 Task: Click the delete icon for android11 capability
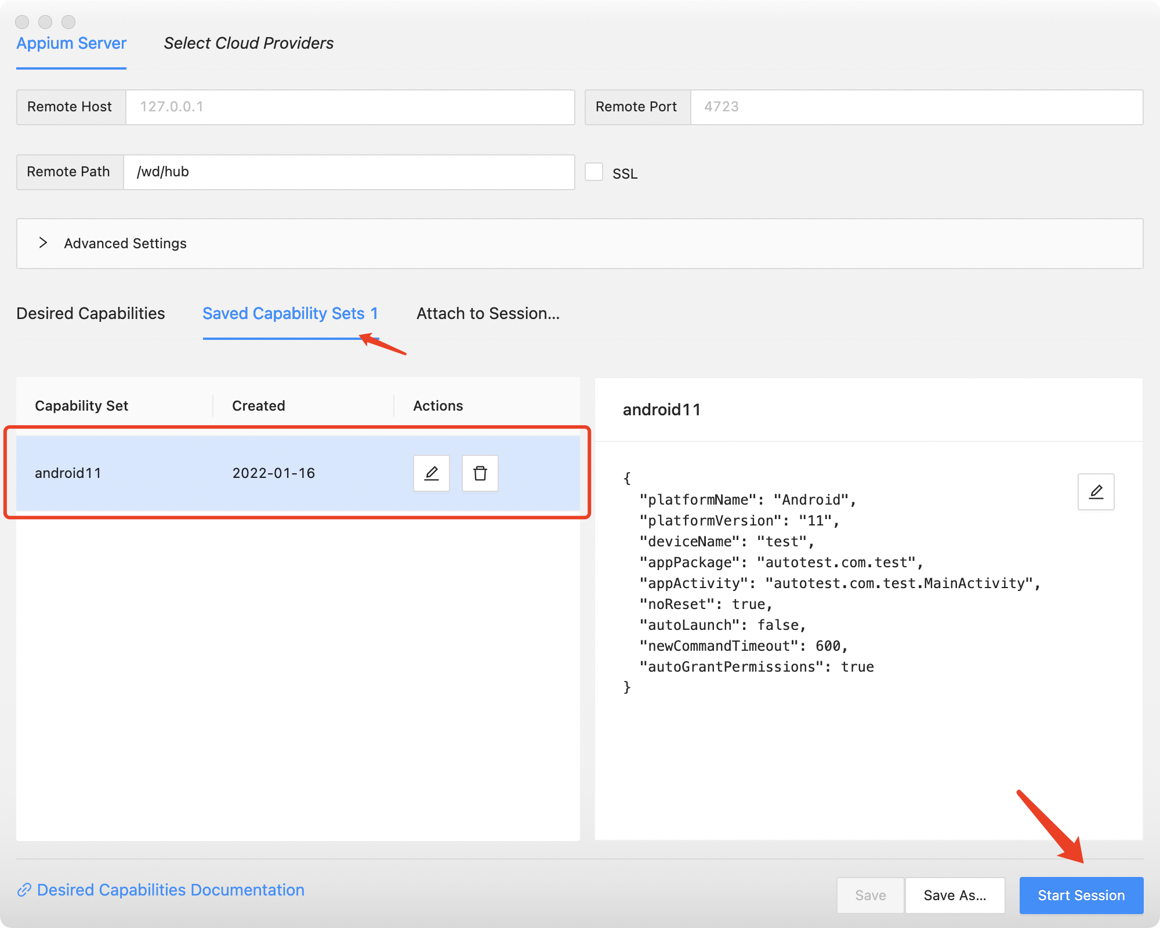pos(480,473)
